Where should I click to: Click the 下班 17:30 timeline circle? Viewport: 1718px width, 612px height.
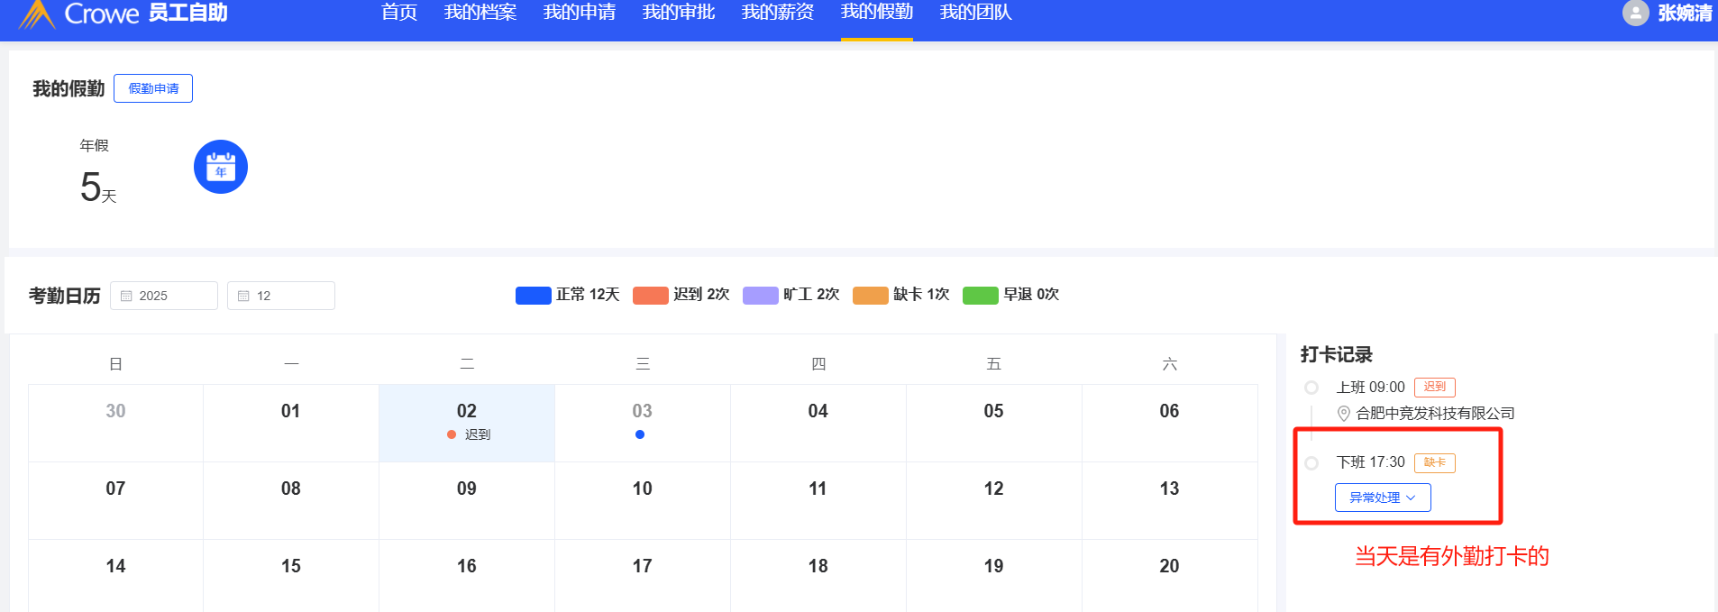click(x=1311, y=463)
